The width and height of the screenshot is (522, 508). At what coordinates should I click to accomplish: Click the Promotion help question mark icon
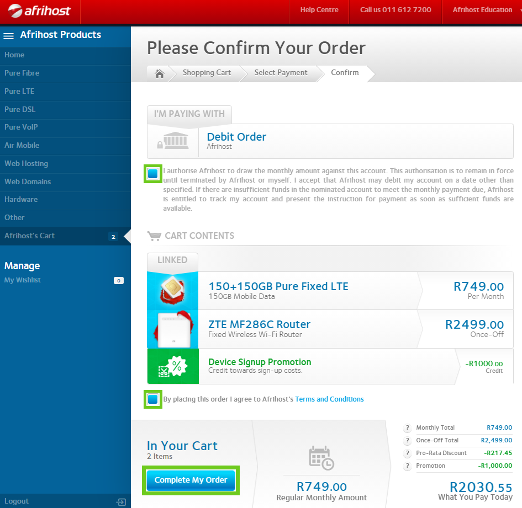[x=408, y=466]
